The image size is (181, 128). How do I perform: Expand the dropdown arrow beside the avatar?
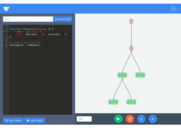point(178,9)
